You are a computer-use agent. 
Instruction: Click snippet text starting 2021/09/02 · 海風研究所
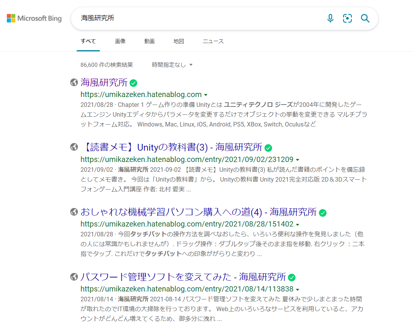pyautogui.click(x=224, y=180)
